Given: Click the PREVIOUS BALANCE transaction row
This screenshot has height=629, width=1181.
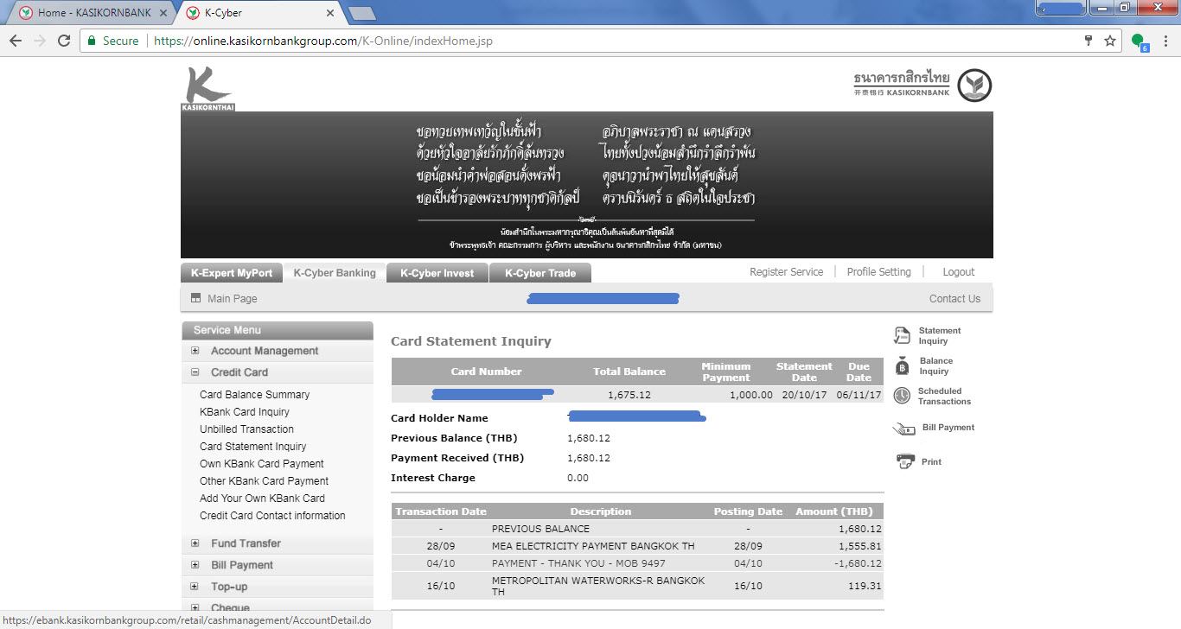Looking at the screenshot, I should pyautogui.click(x=637, y=529).
